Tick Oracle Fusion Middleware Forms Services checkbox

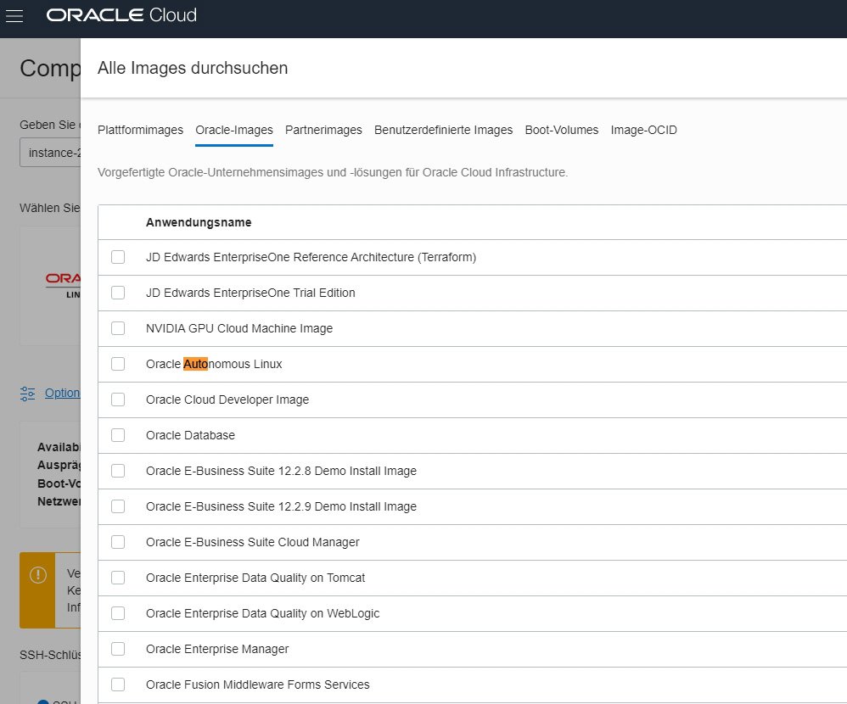pyautogui.click(x=118, y=684)
